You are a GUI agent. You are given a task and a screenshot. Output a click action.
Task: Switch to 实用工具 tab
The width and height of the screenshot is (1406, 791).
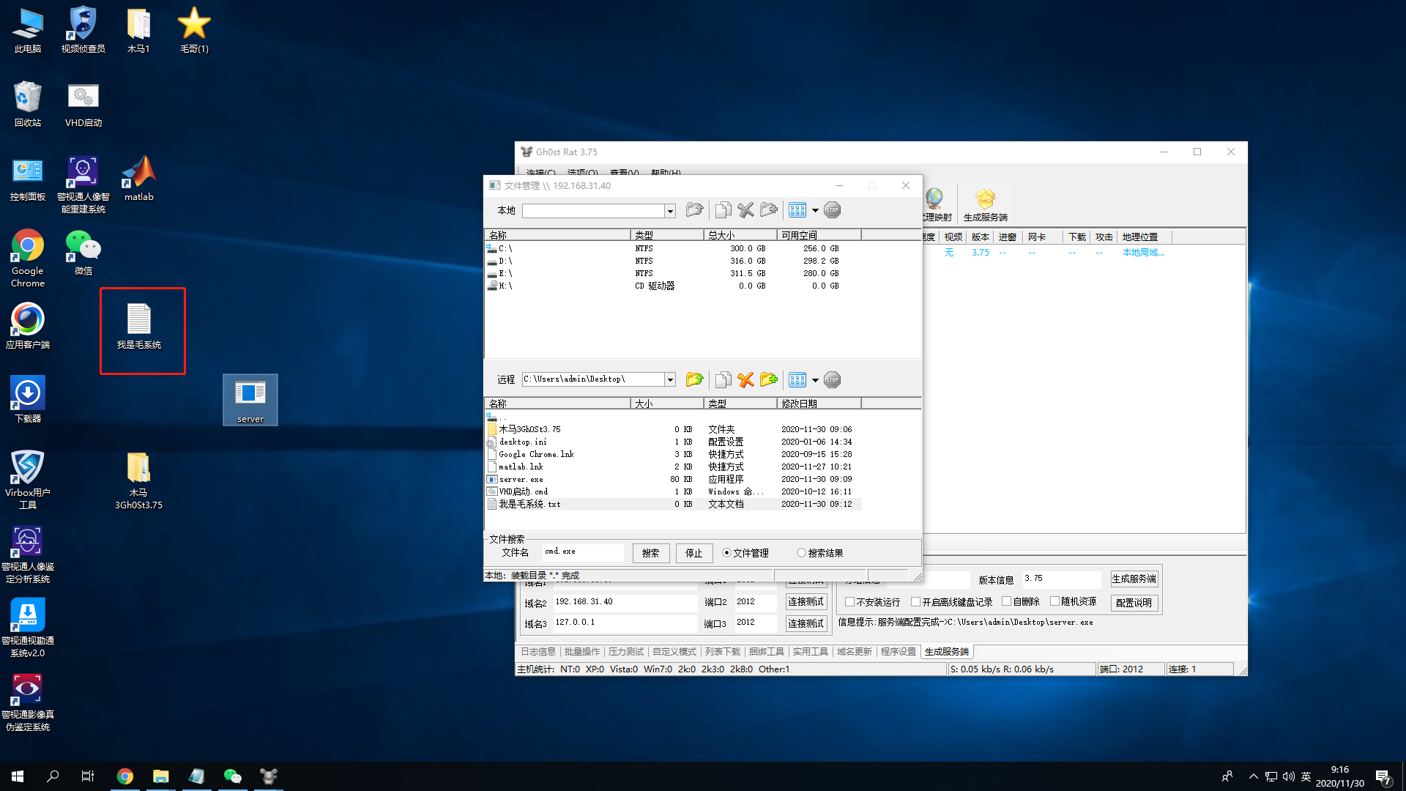810,652
